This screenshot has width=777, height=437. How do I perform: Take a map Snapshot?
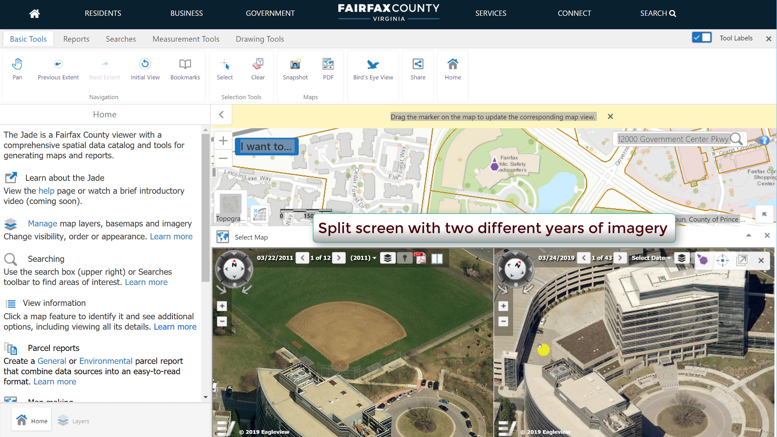tap(295, 69)
